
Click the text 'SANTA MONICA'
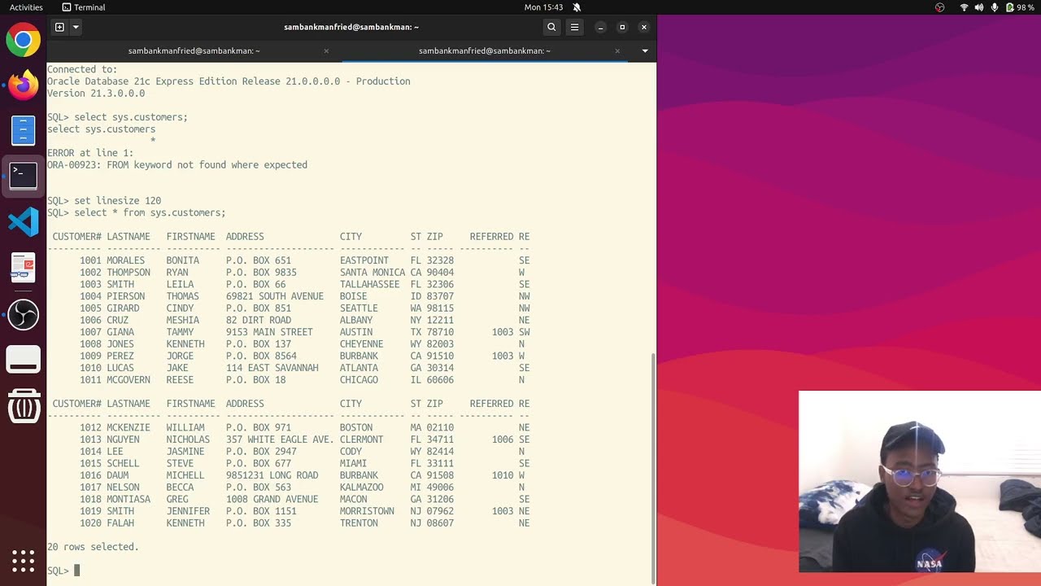coord(372,273)
